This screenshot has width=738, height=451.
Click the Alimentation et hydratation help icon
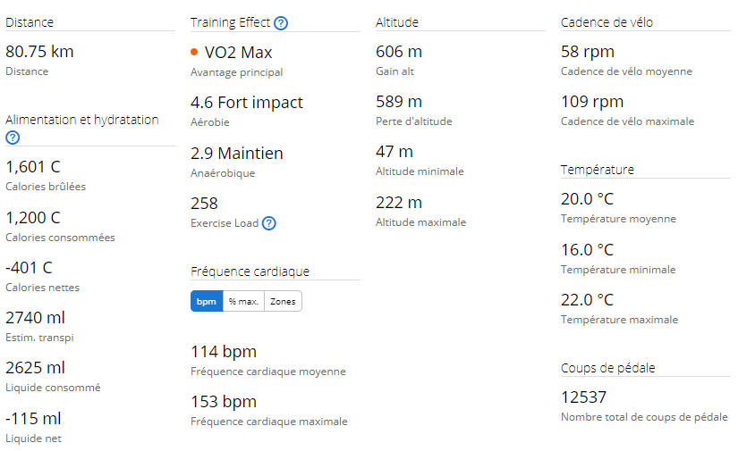[13, 138]
